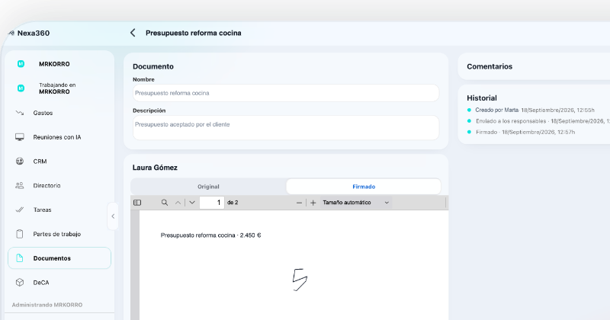Click the de 2 page count label
Image resolution: width=610 pixels, height=320 pixels.
pyautogui.click(x=233, y=203)
